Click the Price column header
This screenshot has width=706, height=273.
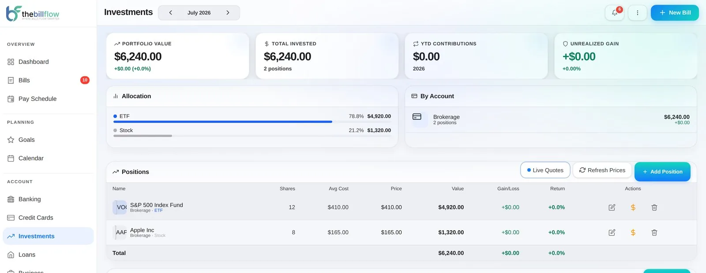[x=396, y=189]
